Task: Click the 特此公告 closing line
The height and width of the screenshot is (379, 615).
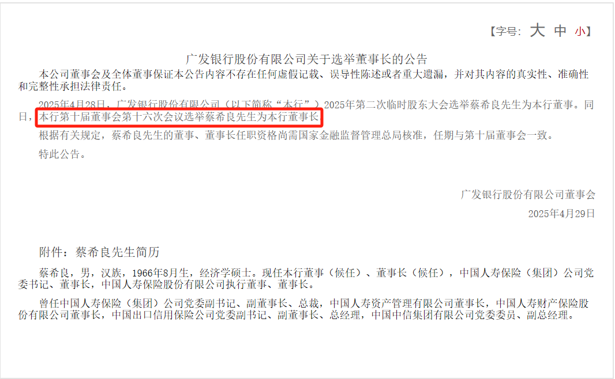Action: pos(62,154)
